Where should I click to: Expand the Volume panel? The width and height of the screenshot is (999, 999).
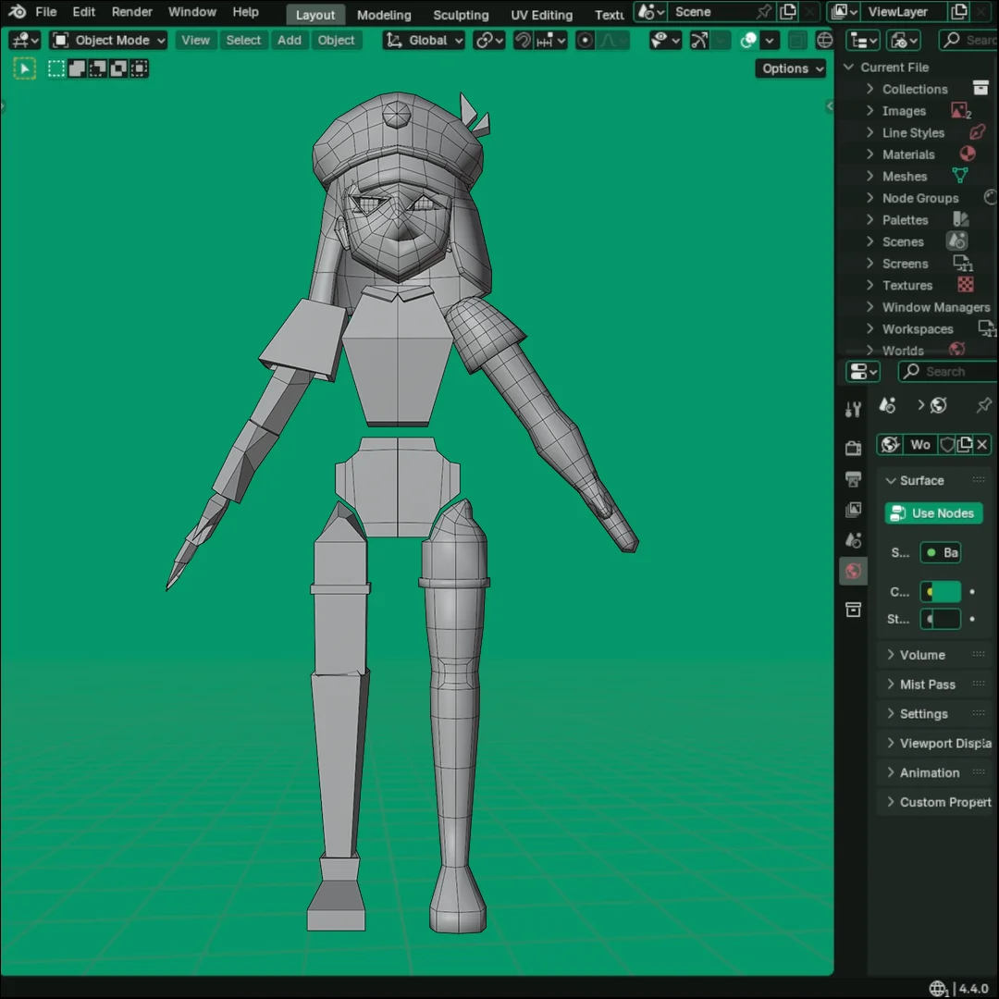tap(921, 655)
